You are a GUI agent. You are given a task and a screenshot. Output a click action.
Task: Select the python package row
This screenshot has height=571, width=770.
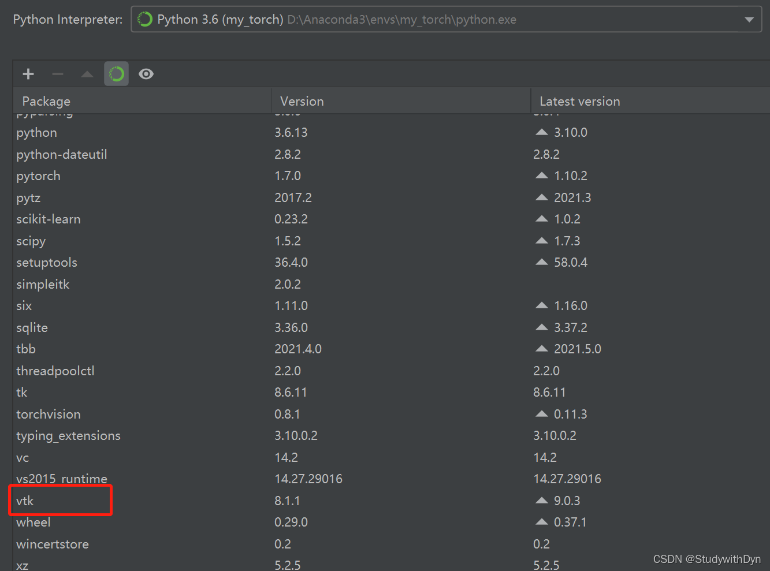pos(392,133)
